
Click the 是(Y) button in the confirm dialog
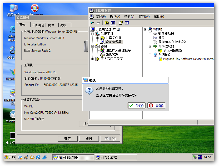click(136, 106)
